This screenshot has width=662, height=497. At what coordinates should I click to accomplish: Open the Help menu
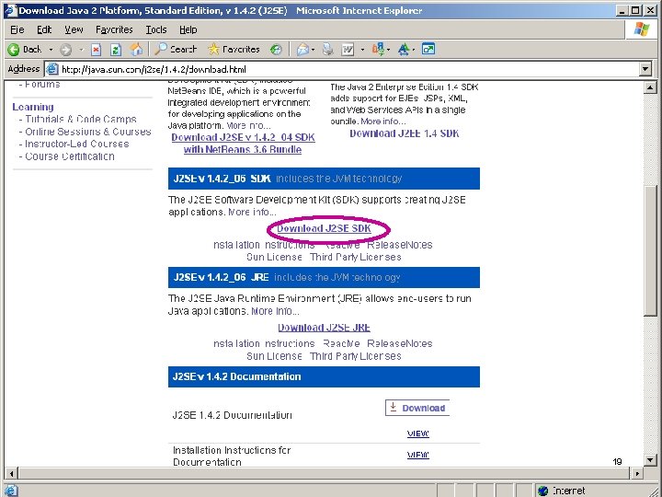pos(188,30)
